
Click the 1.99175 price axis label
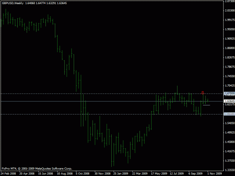230,20
